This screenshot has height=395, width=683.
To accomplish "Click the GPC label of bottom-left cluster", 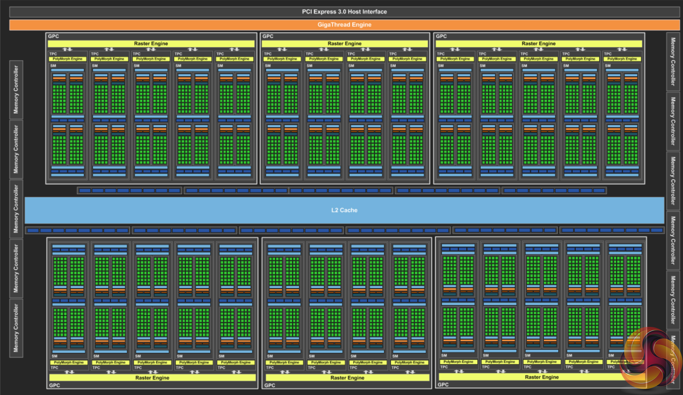I will pyautogui.click(x=54, y=385).
